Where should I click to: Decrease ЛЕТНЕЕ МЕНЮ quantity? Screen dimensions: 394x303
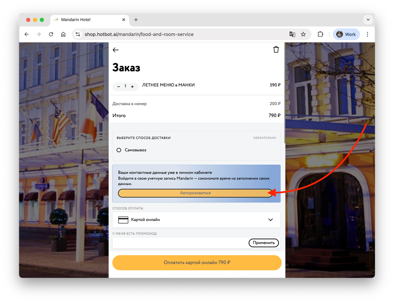tap(119, 87)
